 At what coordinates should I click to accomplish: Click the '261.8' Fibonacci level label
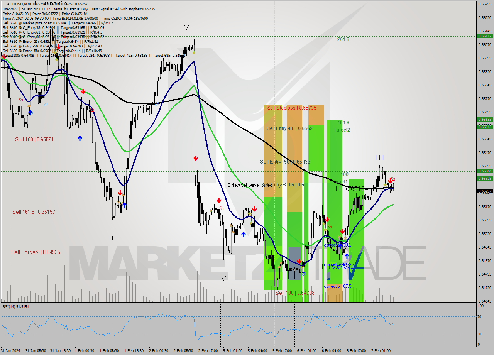pos(343,39)
